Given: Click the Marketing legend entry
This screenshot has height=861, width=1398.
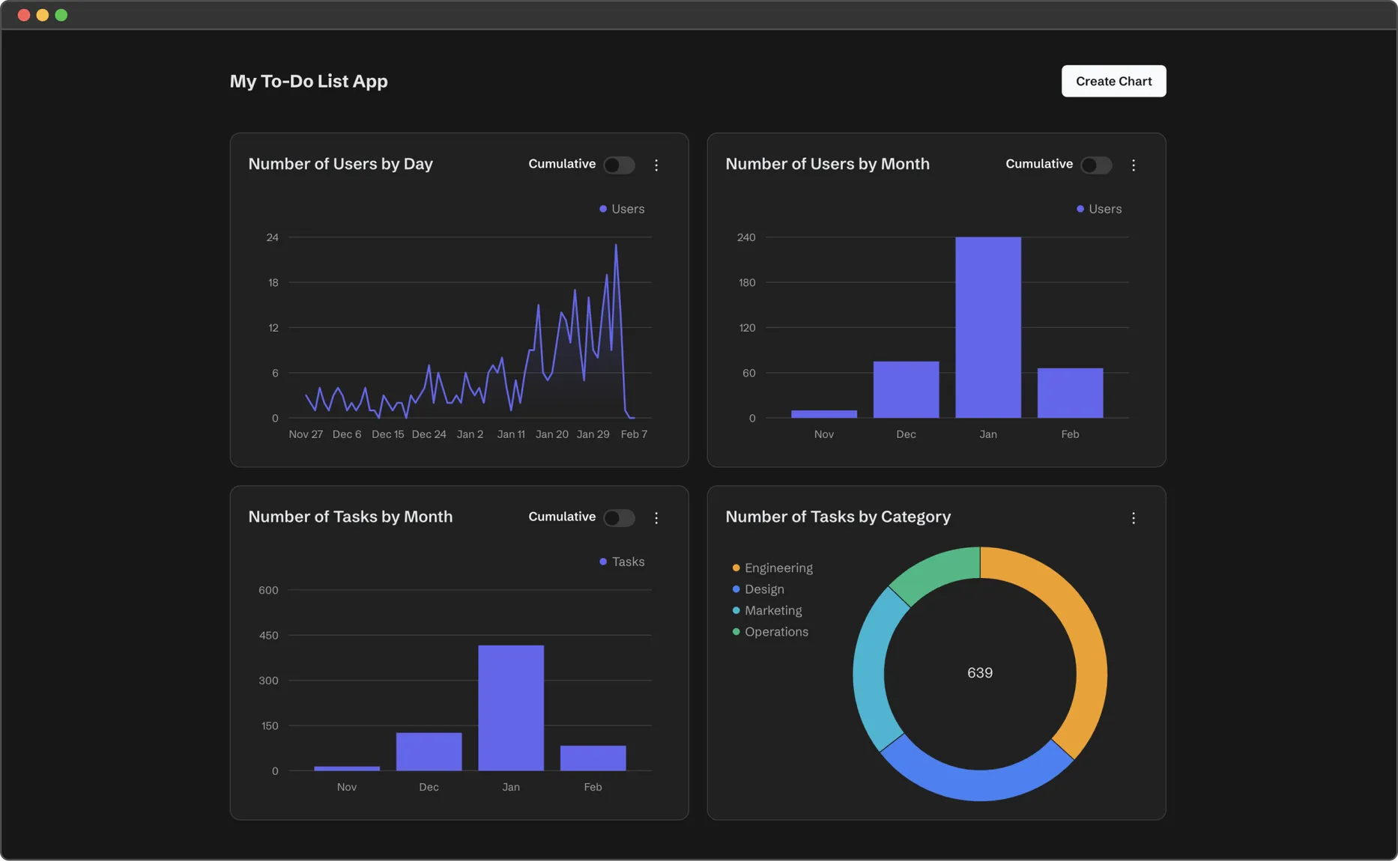Looking at the screenshot, I should [772, 610].
